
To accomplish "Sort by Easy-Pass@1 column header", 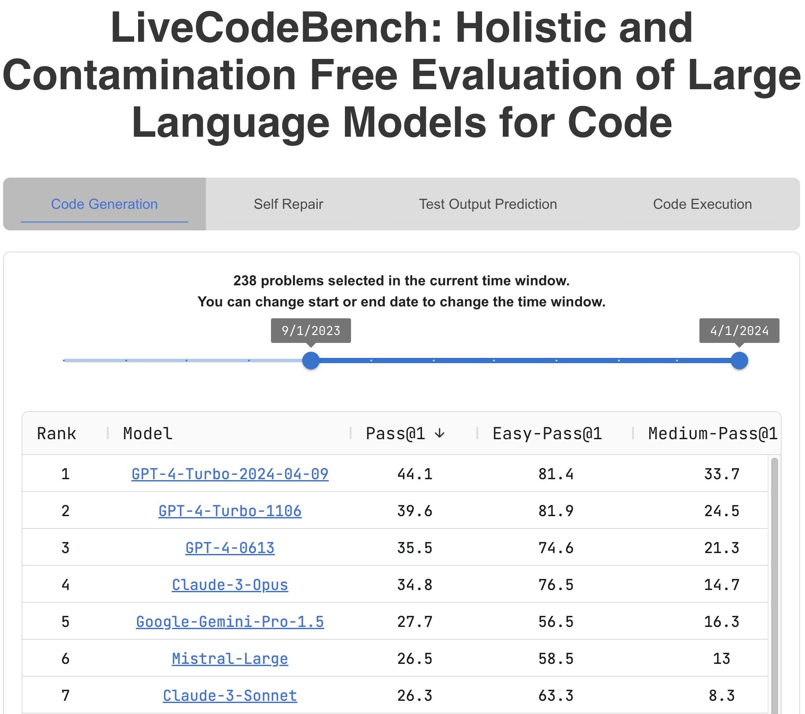I will (547, 433).
